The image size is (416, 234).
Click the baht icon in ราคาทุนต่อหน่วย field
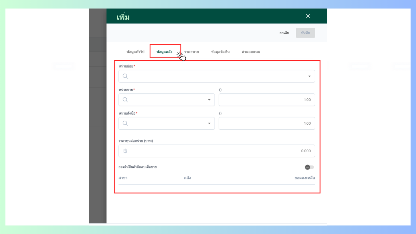(125, 151)
